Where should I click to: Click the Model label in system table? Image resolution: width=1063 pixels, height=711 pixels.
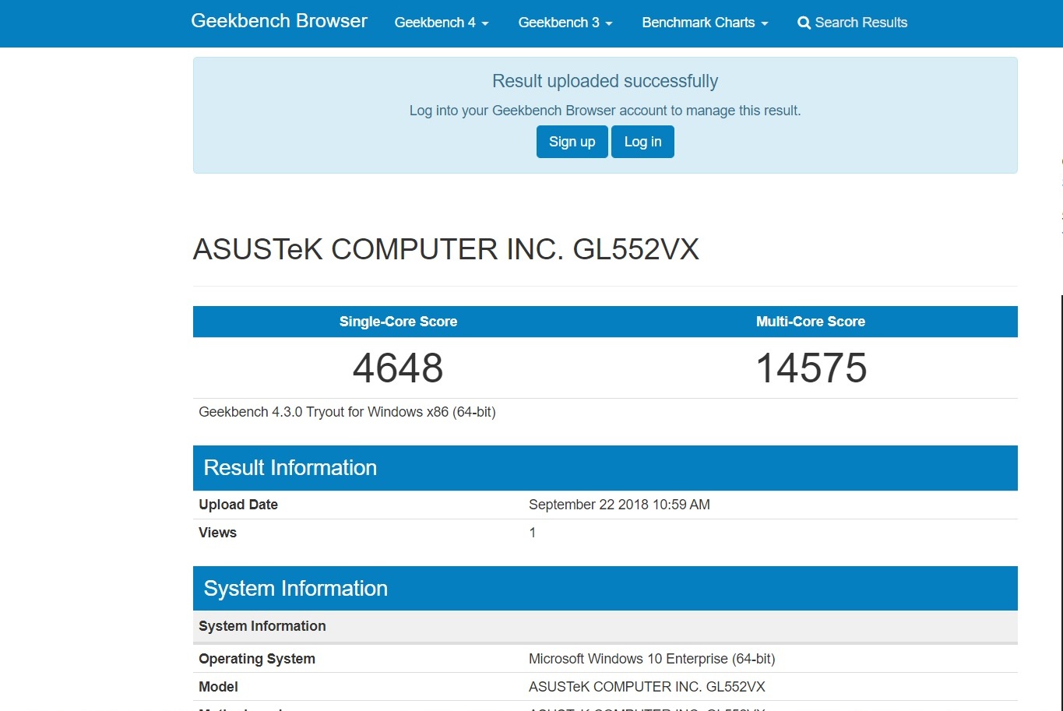point(218,687)
